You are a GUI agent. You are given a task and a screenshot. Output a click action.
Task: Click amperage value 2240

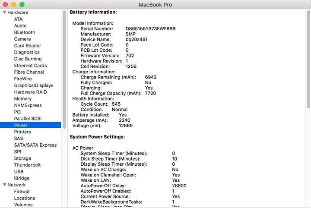[124, 120]
